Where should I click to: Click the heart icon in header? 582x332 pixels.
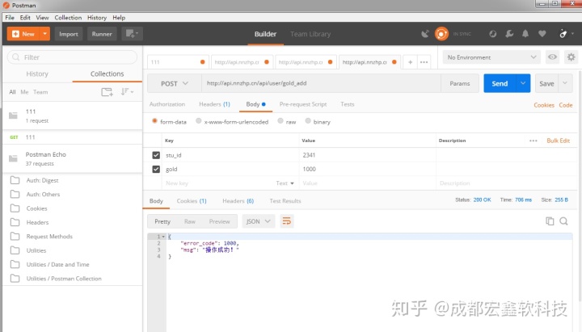click(542, 34)
